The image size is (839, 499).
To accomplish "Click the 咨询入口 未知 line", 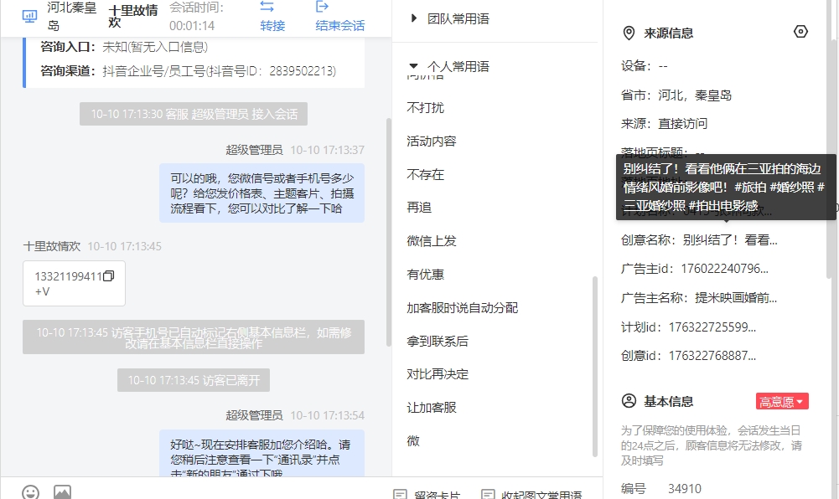I will 124,47.
